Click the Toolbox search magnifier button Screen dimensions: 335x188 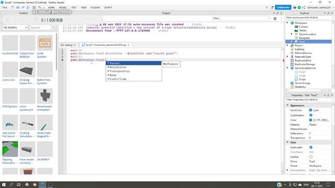pos(53,28)
